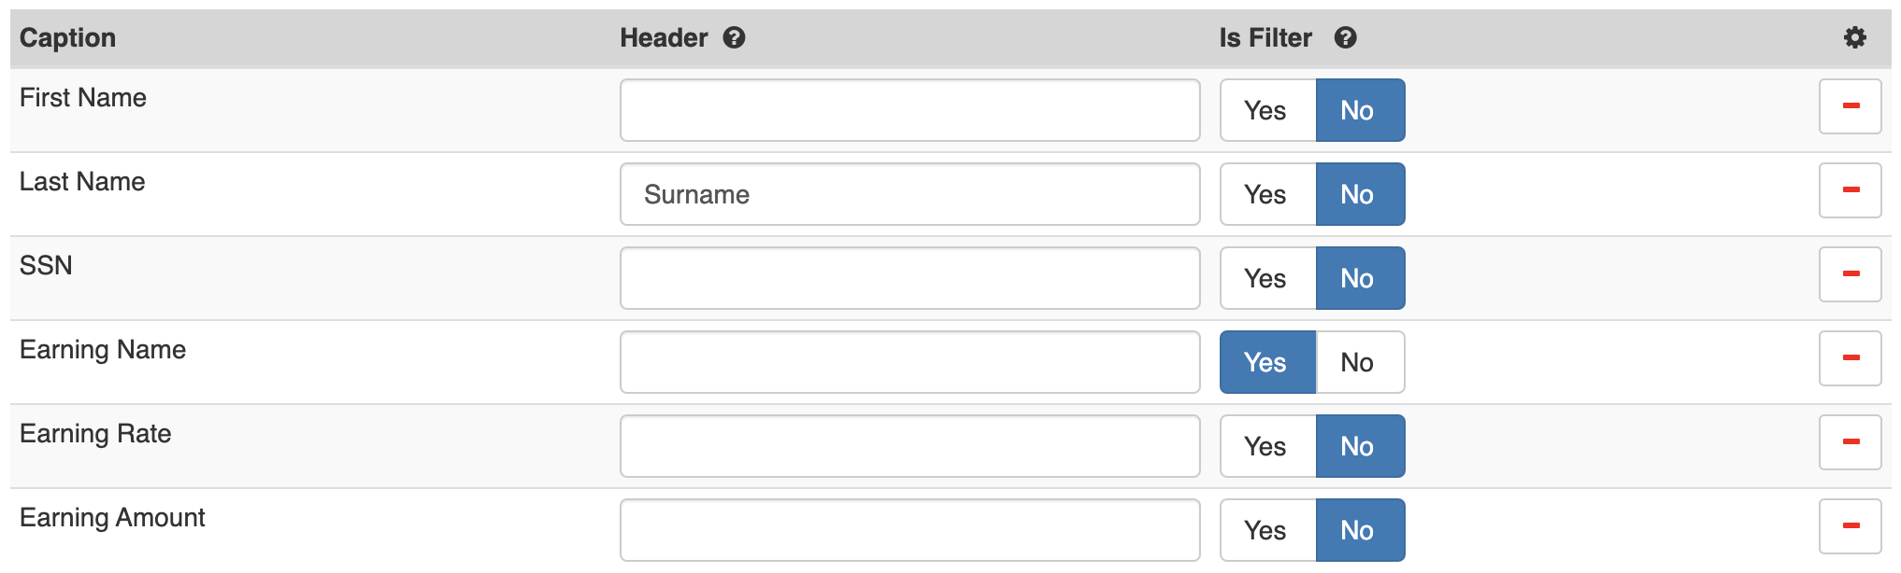Click the gear settings icon in header

(1854, 37)
